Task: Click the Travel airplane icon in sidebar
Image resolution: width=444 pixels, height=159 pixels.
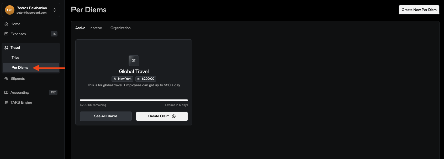Action: [x=6, y=48]
